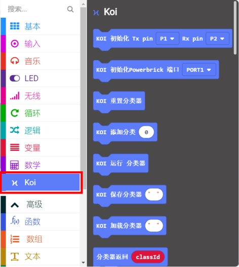This screenshot has width=239, height=267.
Task: Expand the PORT1 port dropdown
Action: [x=199, y=70]
